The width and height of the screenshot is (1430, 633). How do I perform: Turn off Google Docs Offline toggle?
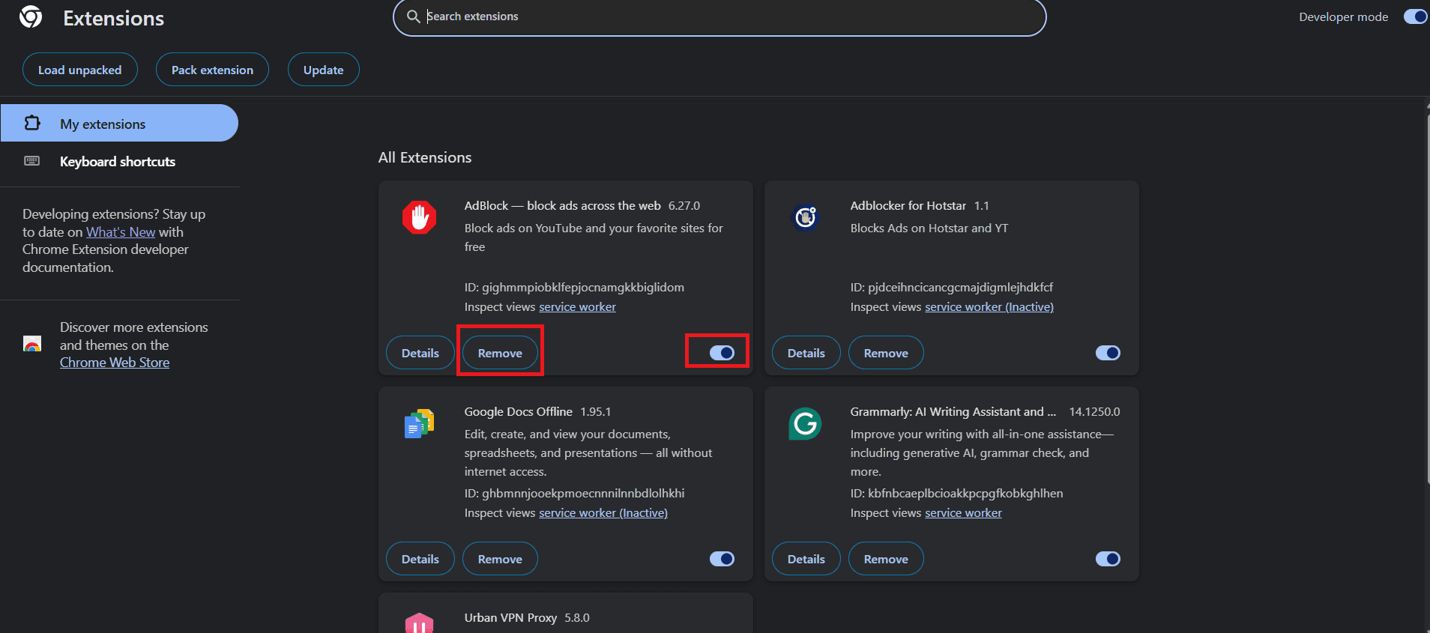click(722, 559)
